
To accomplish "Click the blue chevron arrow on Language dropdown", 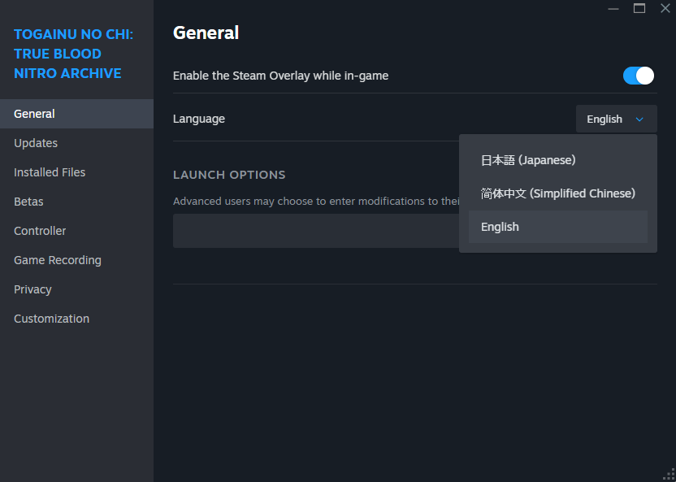I will (x=639, y=119).
